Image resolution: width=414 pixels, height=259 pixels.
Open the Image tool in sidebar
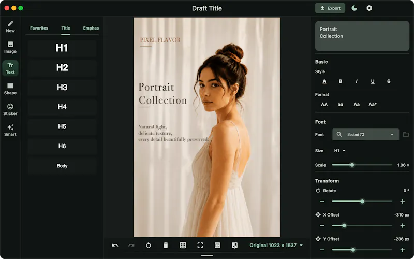coord(10,48)
